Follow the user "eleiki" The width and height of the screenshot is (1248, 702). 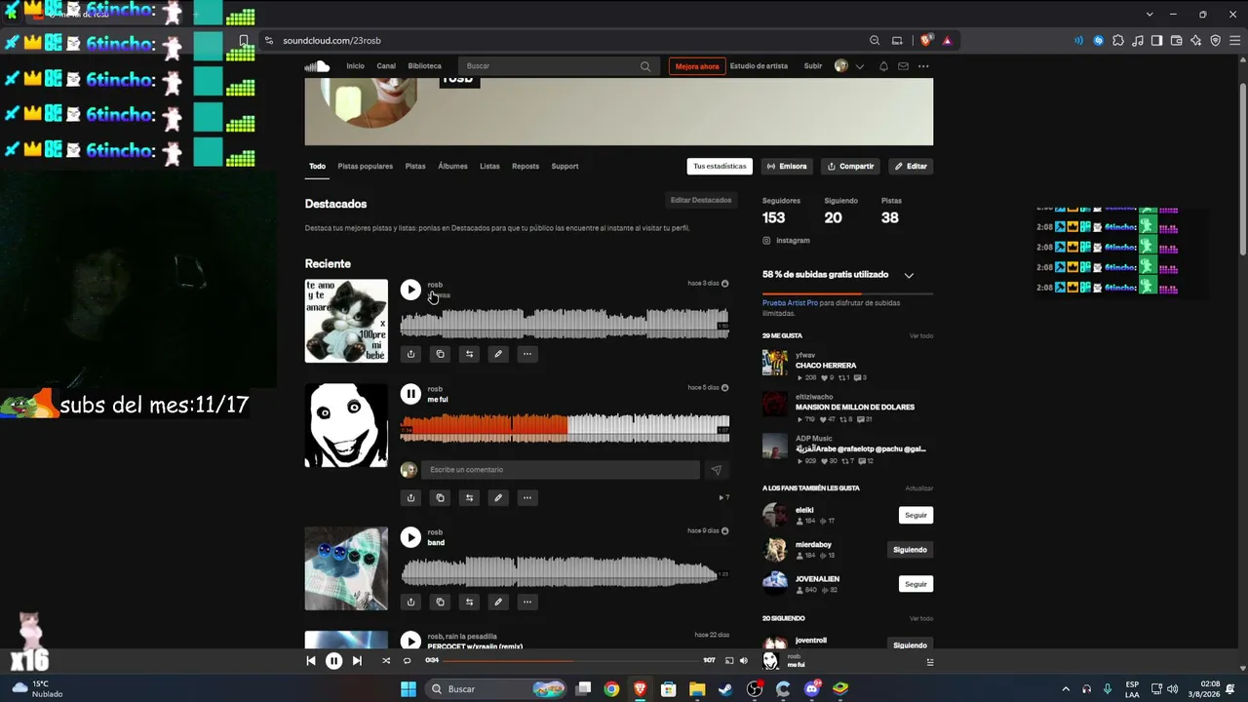click(x=916, y=515)
